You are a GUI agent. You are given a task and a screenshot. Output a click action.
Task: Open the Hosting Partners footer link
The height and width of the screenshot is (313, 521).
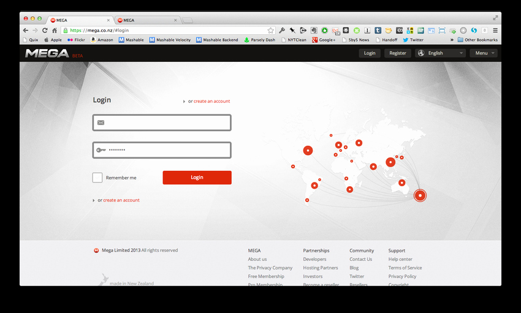point(321,268)
